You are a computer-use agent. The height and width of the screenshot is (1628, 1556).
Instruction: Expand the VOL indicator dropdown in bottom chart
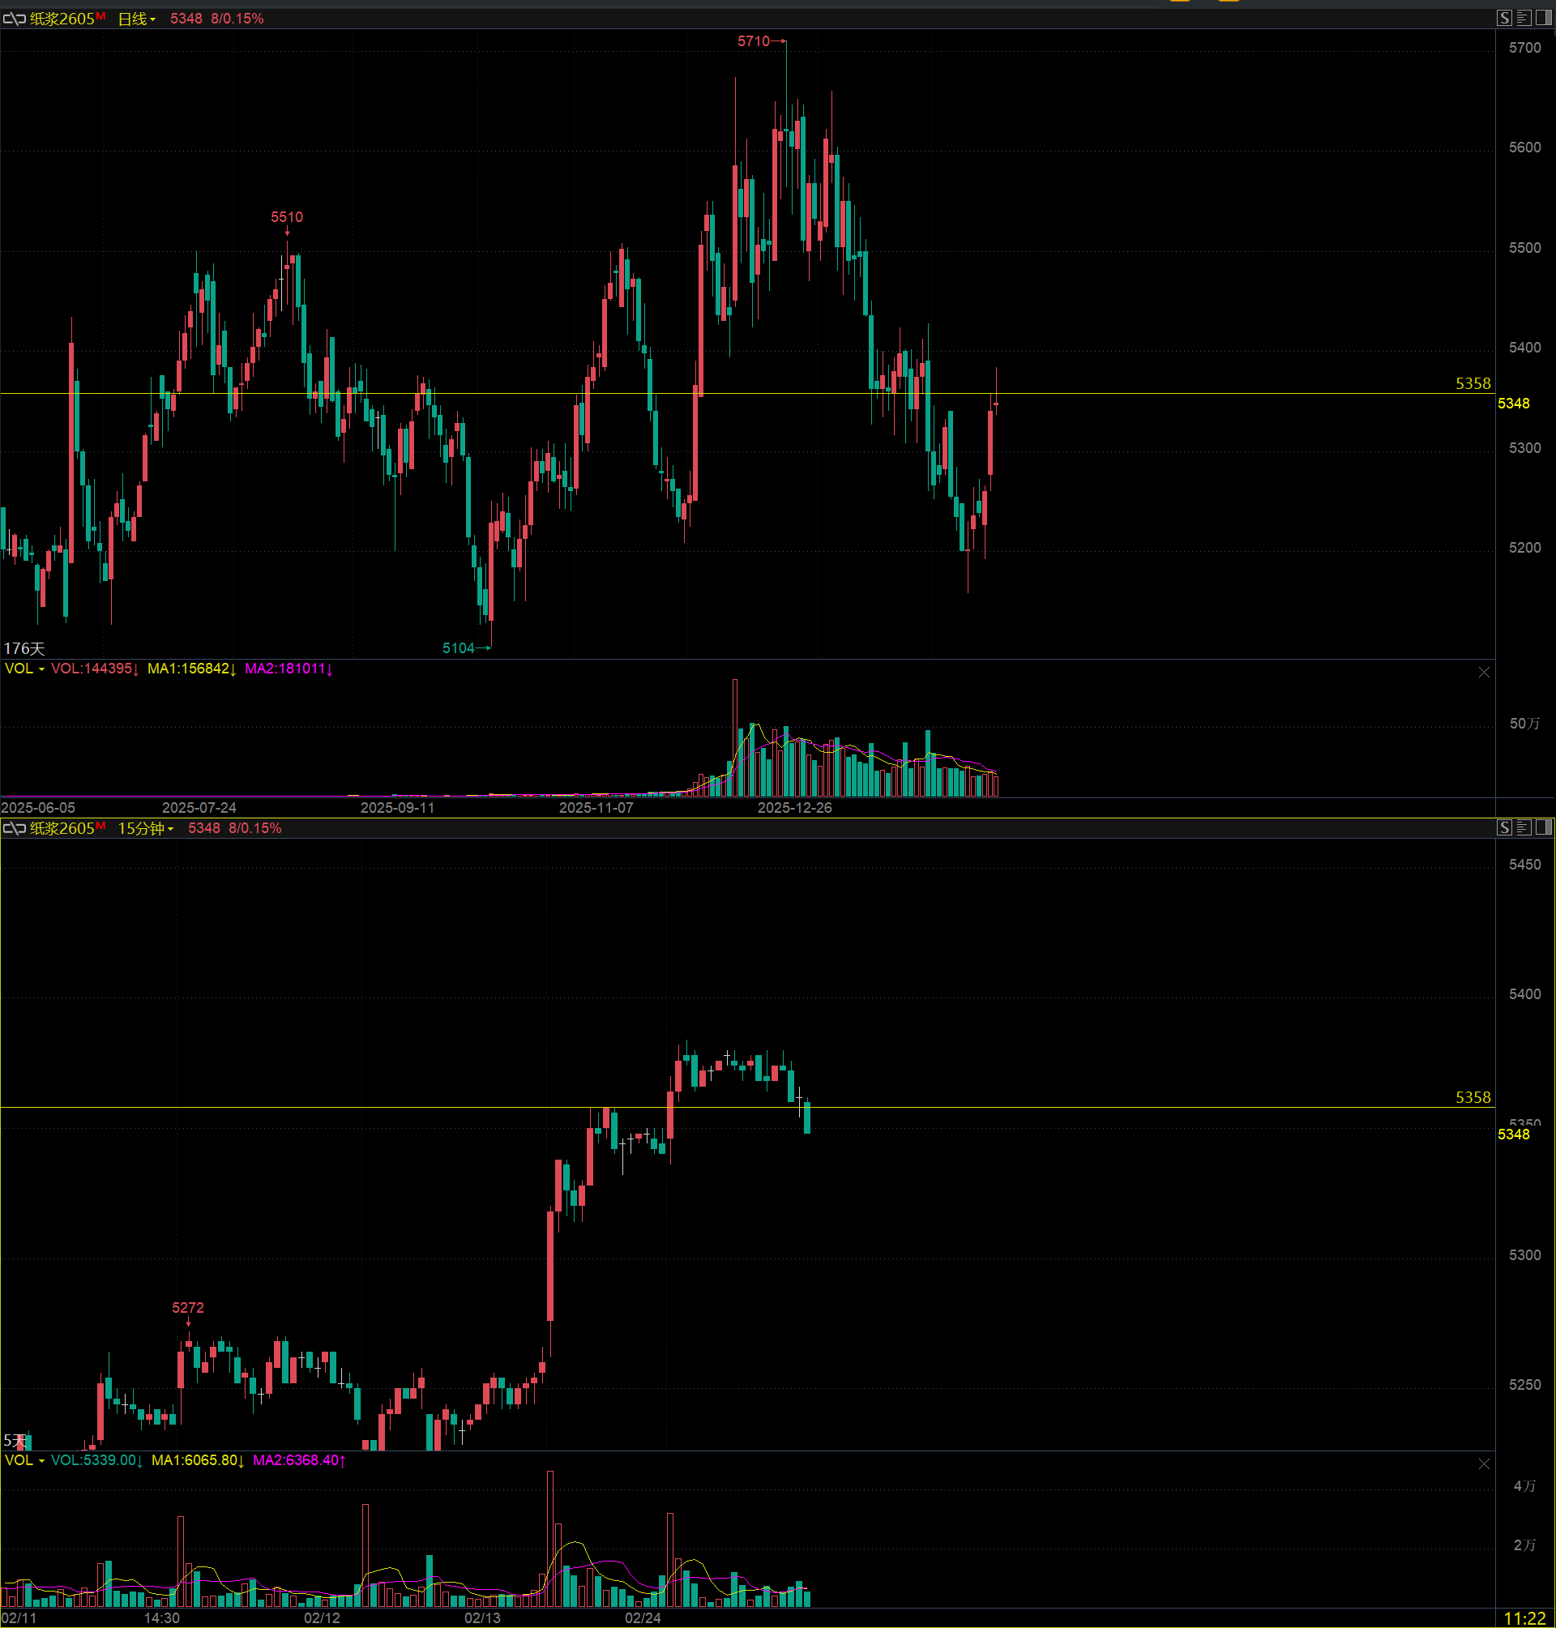25,1459
